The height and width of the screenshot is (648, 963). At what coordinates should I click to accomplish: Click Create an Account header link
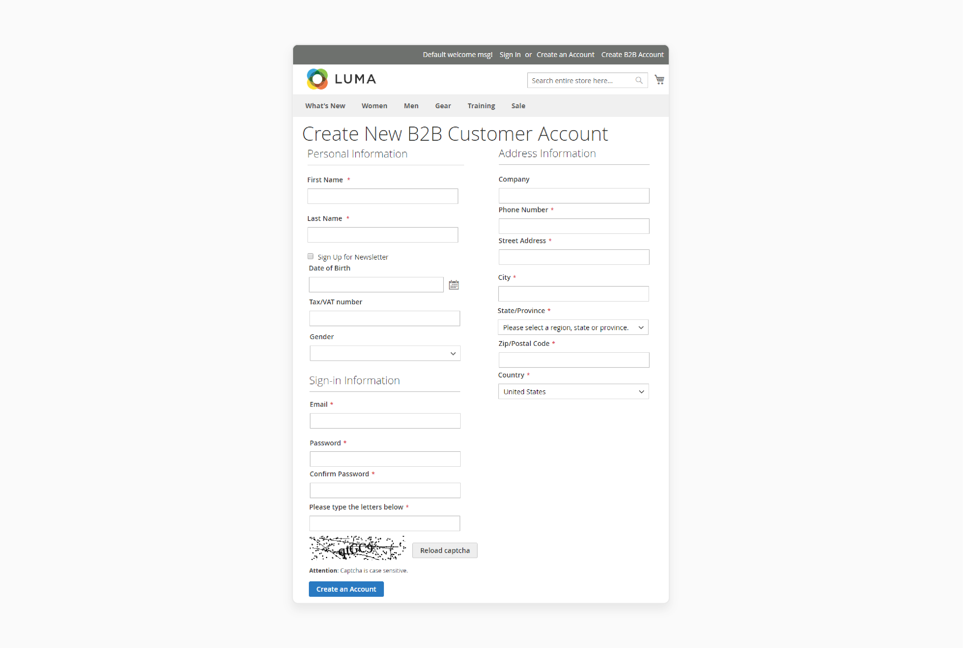pyautogui.click(x=566, y=54)
